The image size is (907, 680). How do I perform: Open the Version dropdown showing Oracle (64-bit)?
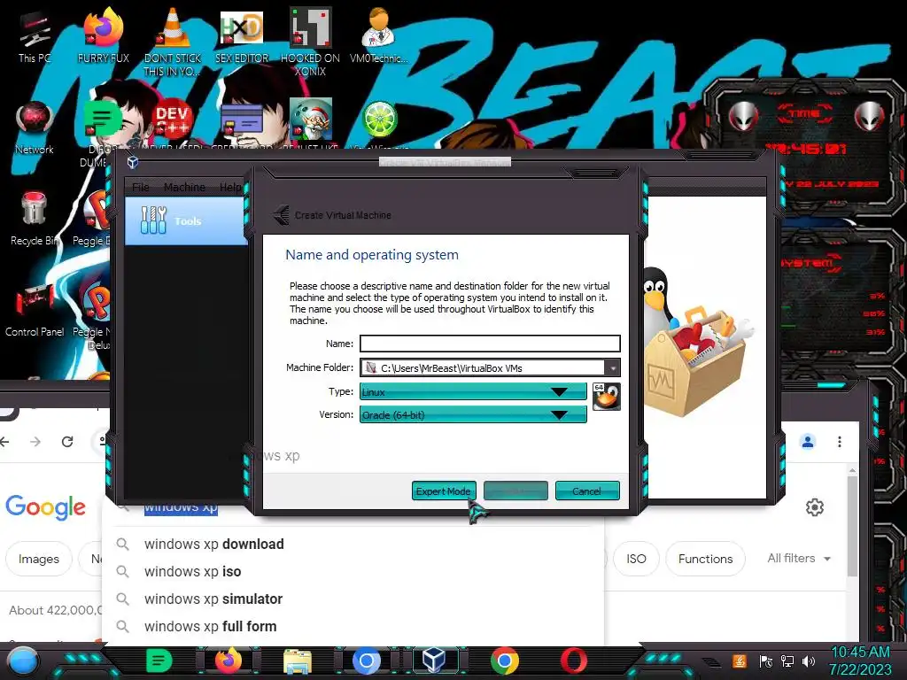473,414
